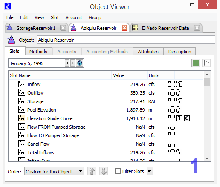This screenshot has height=187, width=220.
Task: Click the green color swatch button
Action: pyautogui.click(x=196, y=63)
